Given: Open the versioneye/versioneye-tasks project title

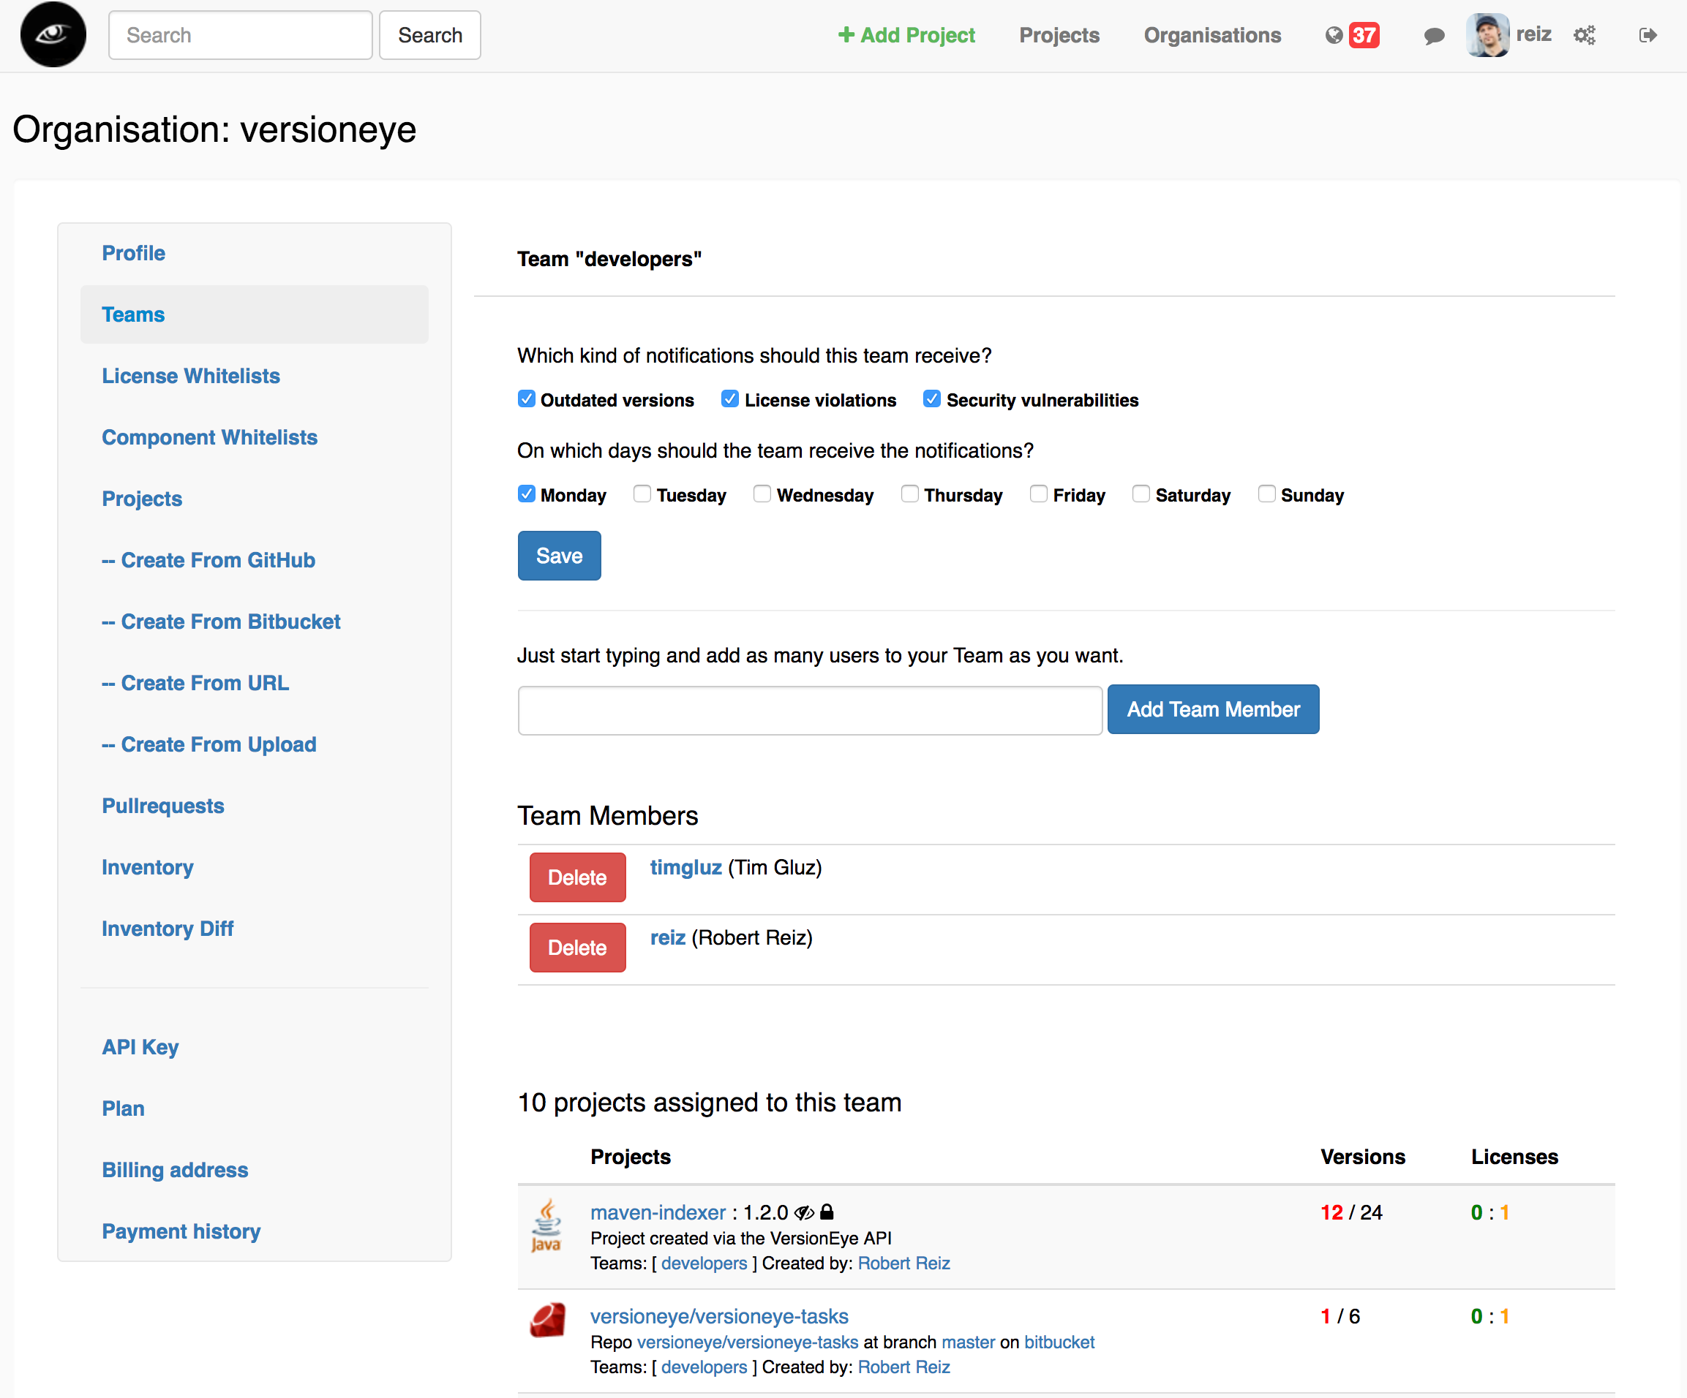Looking at the screenshot, I should click(x=720, y=1316).
